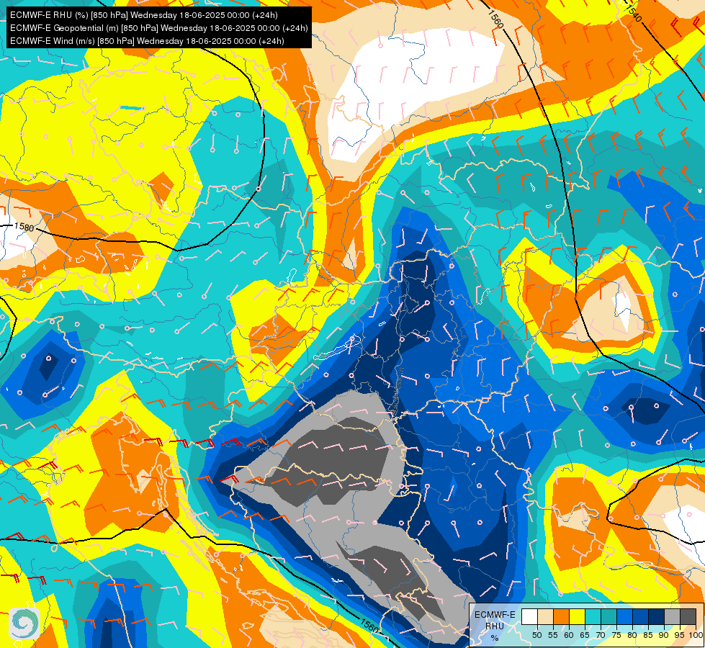Click the legend value 70
Screen dimensions: 705x648
(x=601, y=635)
